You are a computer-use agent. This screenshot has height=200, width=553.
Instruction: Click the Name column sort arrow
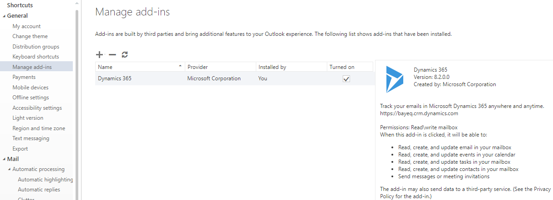(181, 67)
